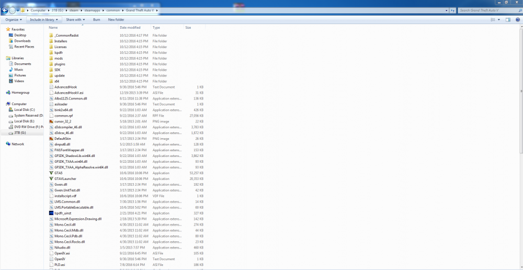Change your view with the view icon
523x270 pixels.
[x=493, y=20]
